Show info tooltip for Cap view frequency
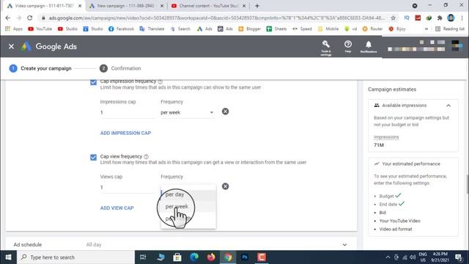This screenshot has height=264, width=469. (x=146, y=156)
